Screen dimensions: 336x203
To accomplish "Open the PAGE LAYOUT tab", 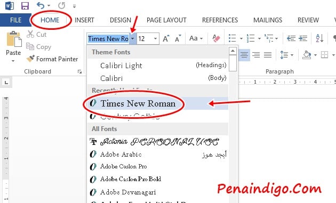I will tap(166, 20).
